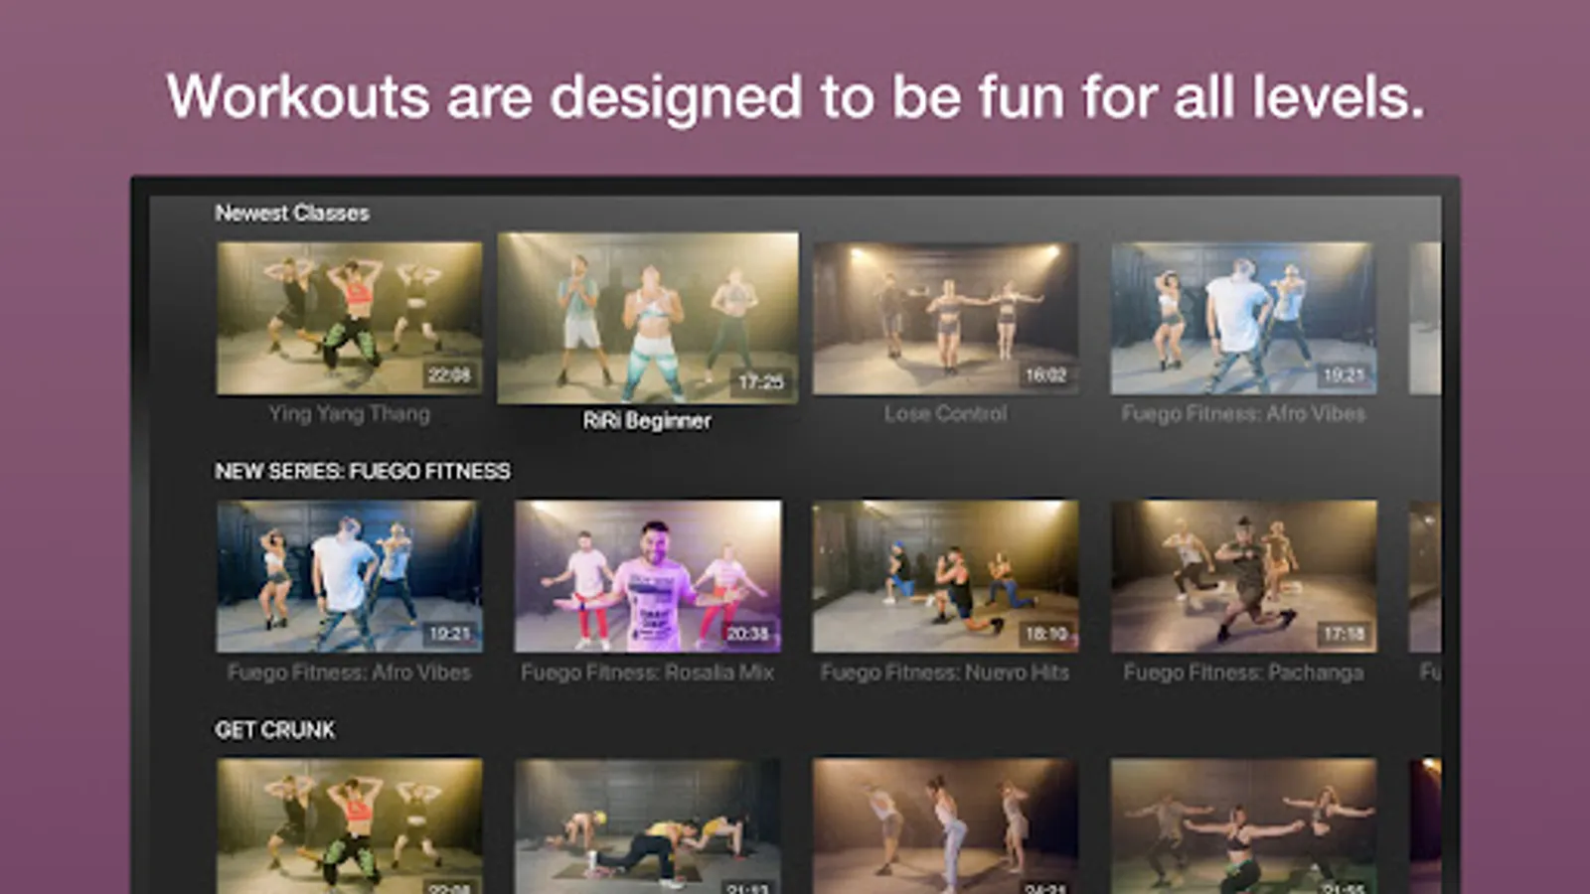Click the 17:25 duration on RiRi Beginner

[x=761, y=381]
